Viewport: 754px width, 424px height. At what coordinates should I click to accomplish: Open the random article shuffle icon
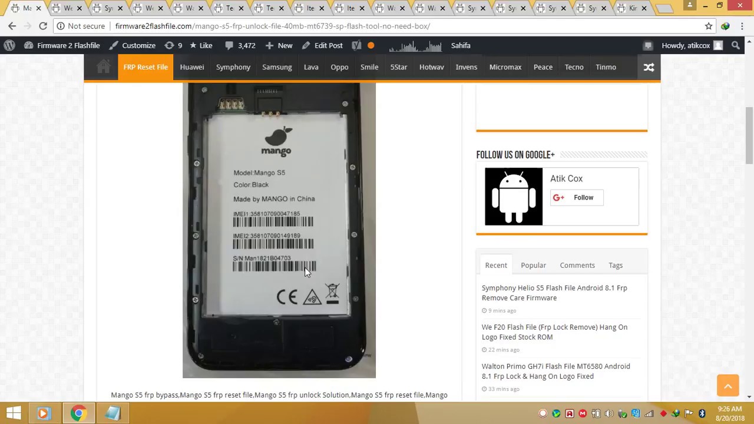coord(649,67)
